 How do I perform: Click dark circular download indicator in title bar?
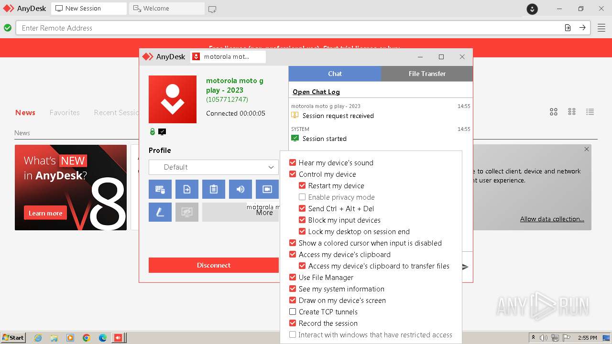tap(532, 9)
